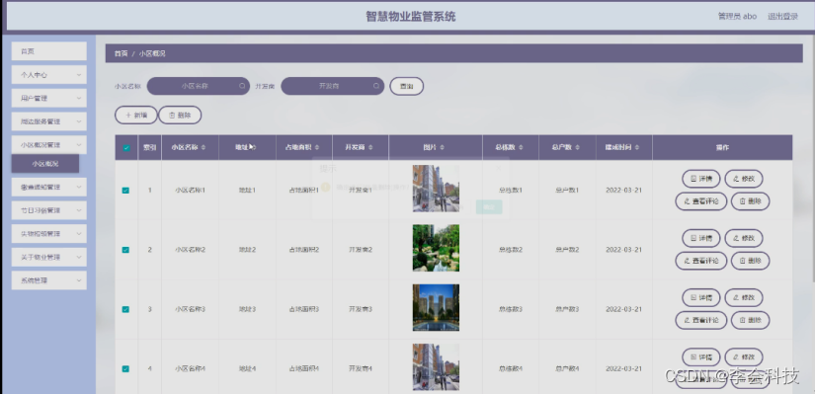Click the sort arrows beside 占地面积 header
Screen dimensions: 815x394
316,147
